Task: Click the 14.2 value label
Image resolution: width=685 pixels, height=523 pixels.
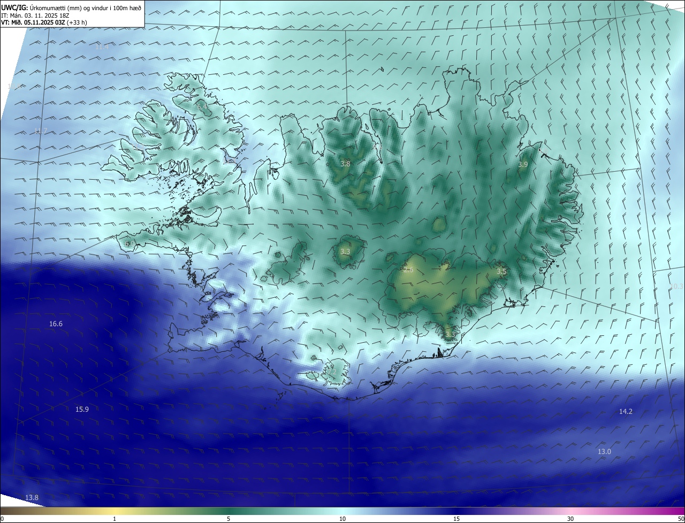Action: click(626, 412)
